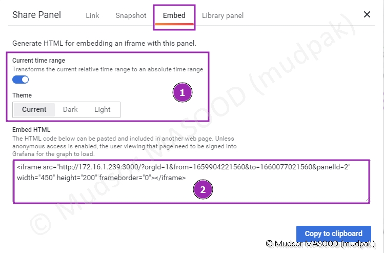This screenshot has height=253, width=384.
Task: Toggle the Current time range switch
Action: 21,80
